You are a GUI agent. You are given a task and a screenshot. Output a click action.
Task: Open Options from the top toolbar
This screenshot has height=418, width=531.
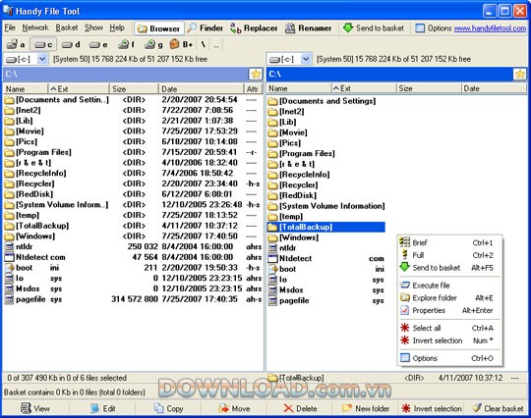point(433,28)
